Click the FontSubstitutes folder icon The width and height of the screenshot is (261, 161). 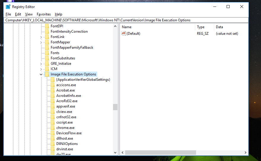pos(47,58)
